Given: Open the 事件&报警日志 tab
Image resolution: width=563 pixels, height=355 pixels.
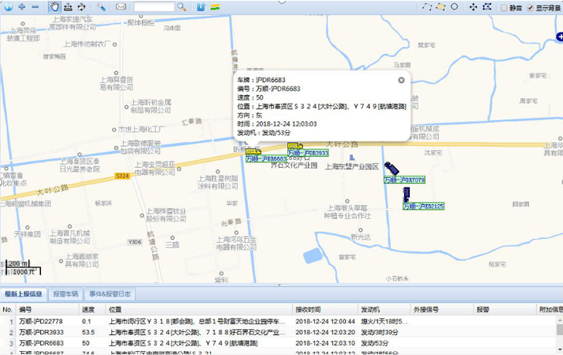Looking at the screenshot, I should coord(110,294).
